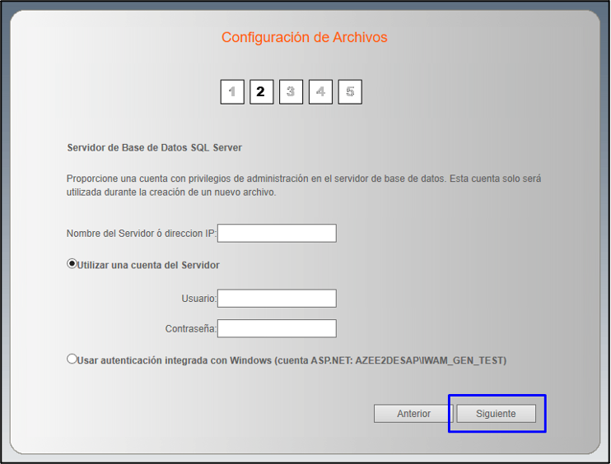611x464 pixels.
Task: Click the 'Servidor de Base de Datos SQL Server' heading
Action: tap(154, 147)
